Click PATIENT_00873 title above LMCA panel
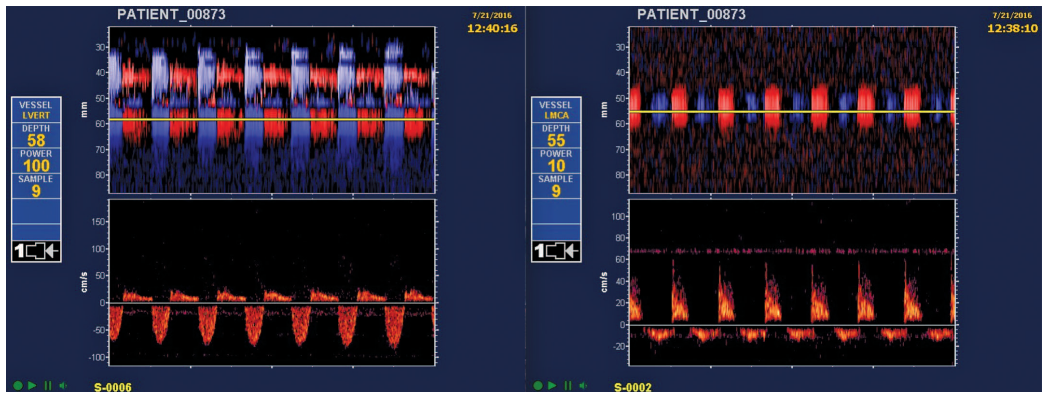This screenshot has height=398, width=1048. [x=691, y=14]
